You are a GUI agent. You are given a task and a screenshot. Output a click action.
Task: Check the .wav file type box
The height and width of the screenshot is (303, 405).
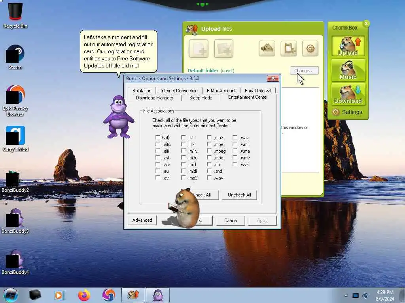pos(209,178)
